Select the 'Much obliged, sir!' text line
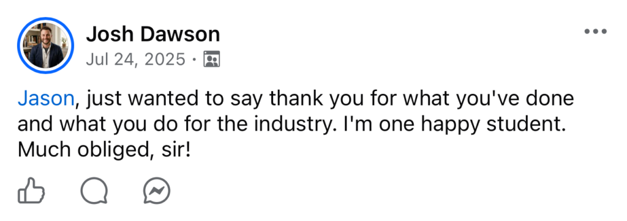The height and width of the screenshot is (221, 627). 103,150
